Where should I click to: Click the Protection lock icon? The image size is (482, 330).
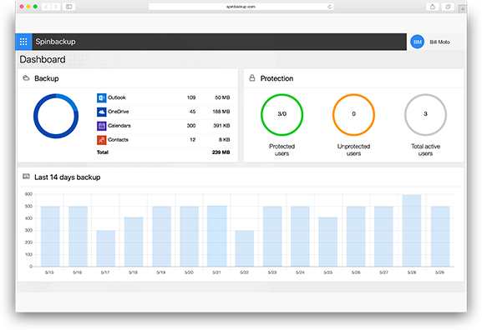[252, 78]
